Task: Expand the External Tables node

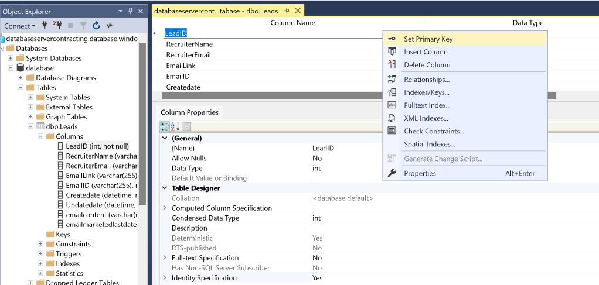Action: coord(30,107)
